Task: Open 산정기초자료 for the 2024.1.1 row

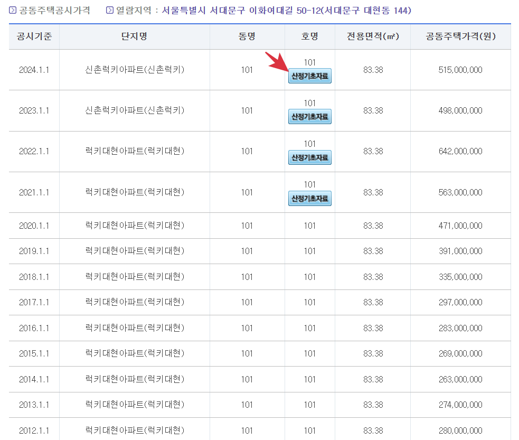Action: point(309,76)
